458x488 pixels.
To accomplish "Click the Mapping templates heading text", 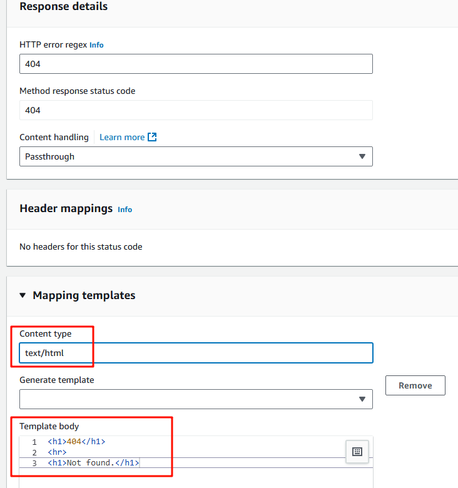I will 84,295.
